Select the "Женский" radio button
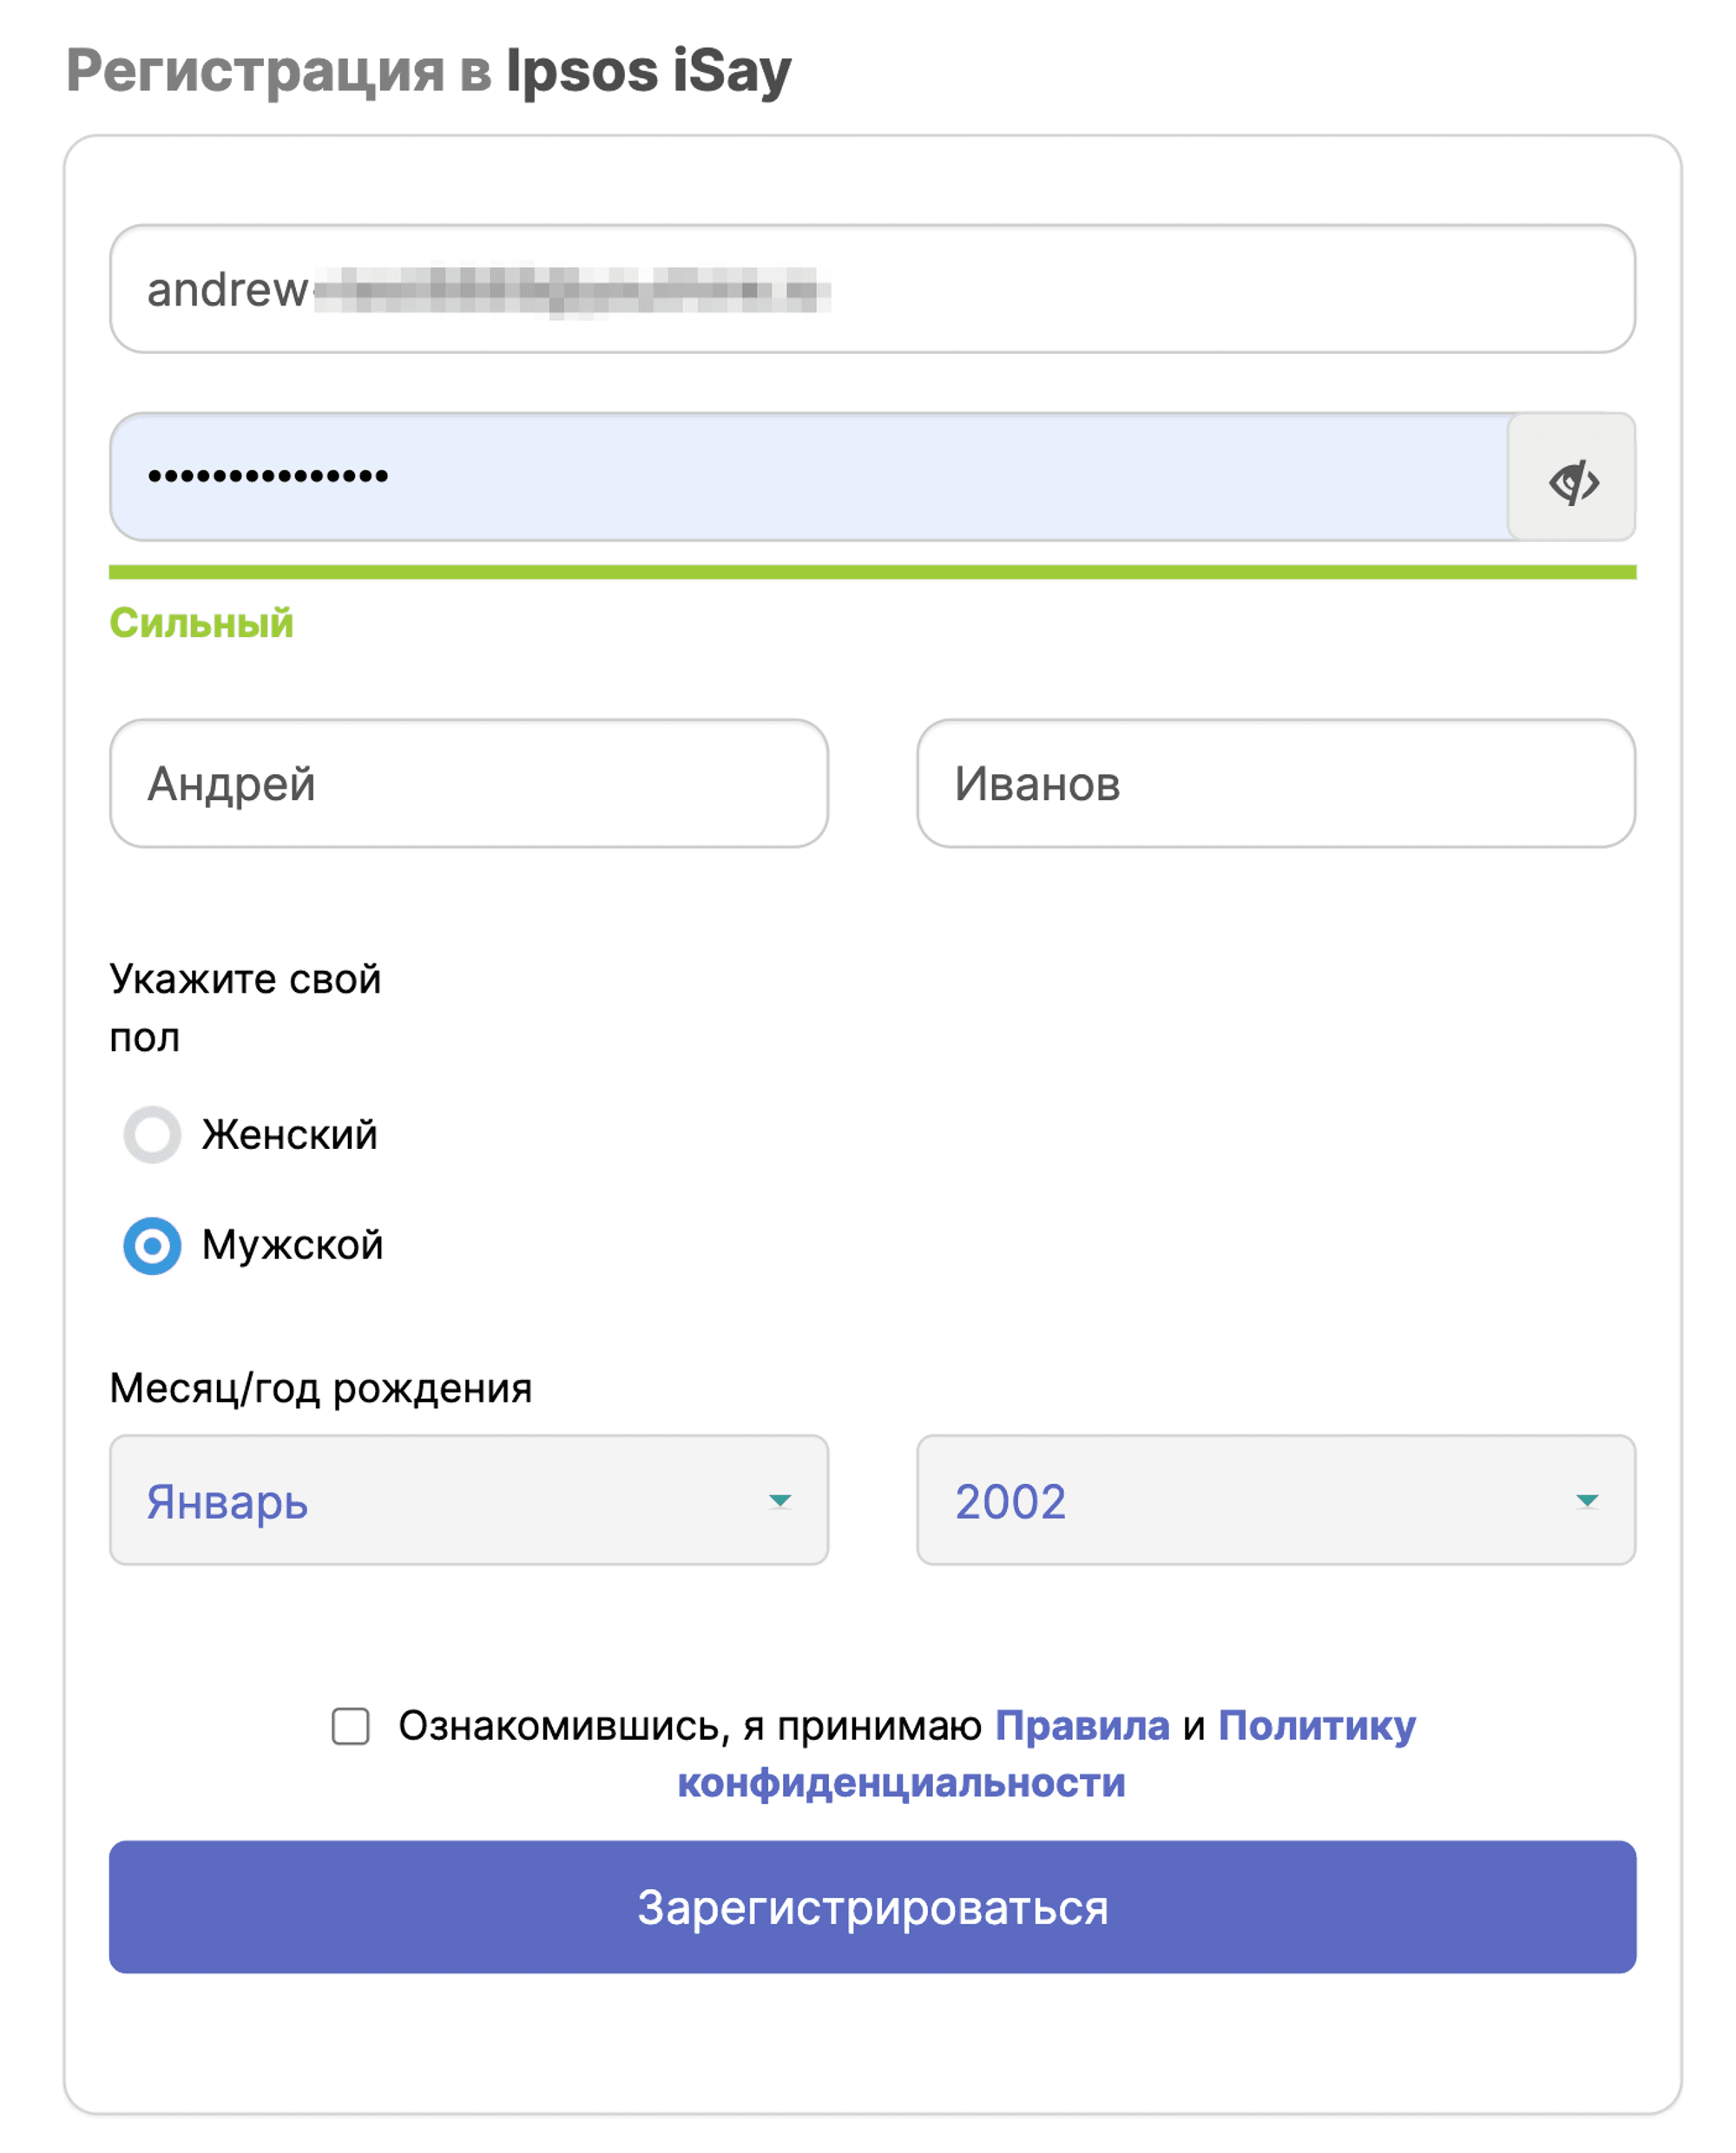Image resolution: width=1736 pixels, height=2153 pixels. [x=152, y=1134]
